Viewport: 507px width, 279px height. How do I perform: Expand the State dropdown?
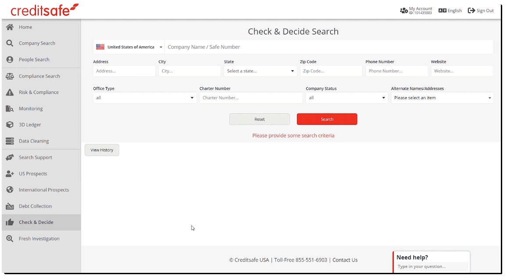(x=260, y=70)
